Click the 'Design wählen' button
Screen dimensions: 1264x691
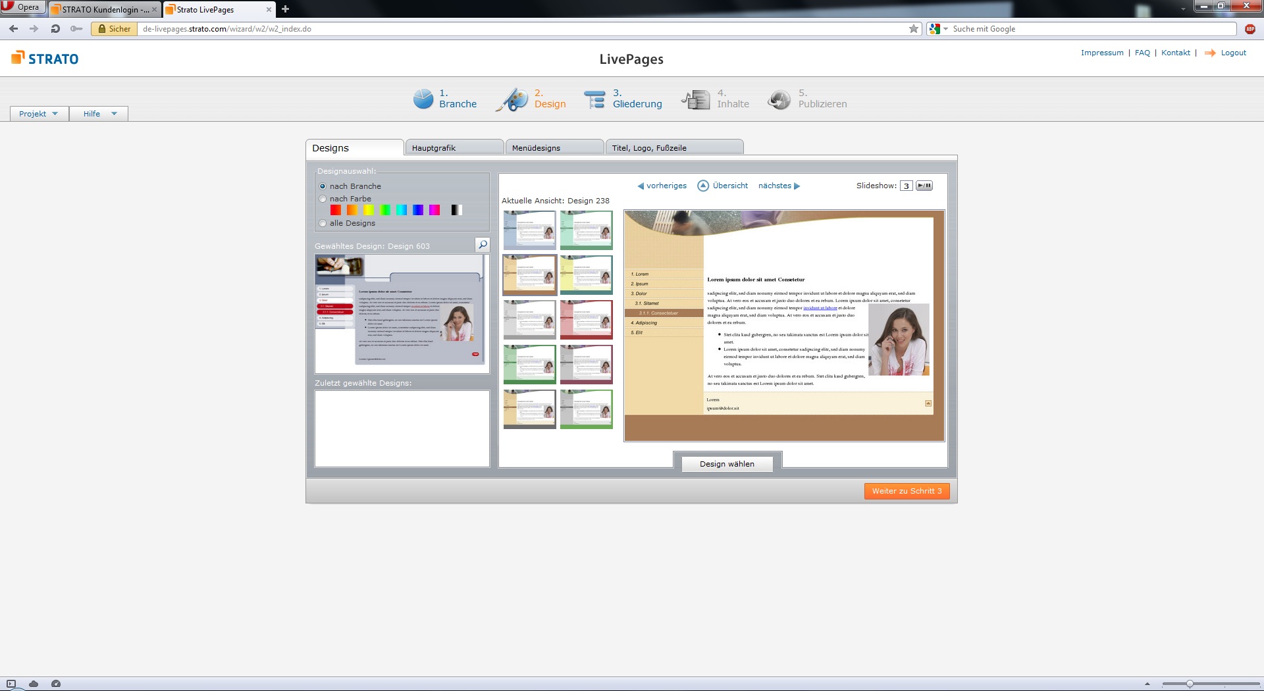[727, 464]
